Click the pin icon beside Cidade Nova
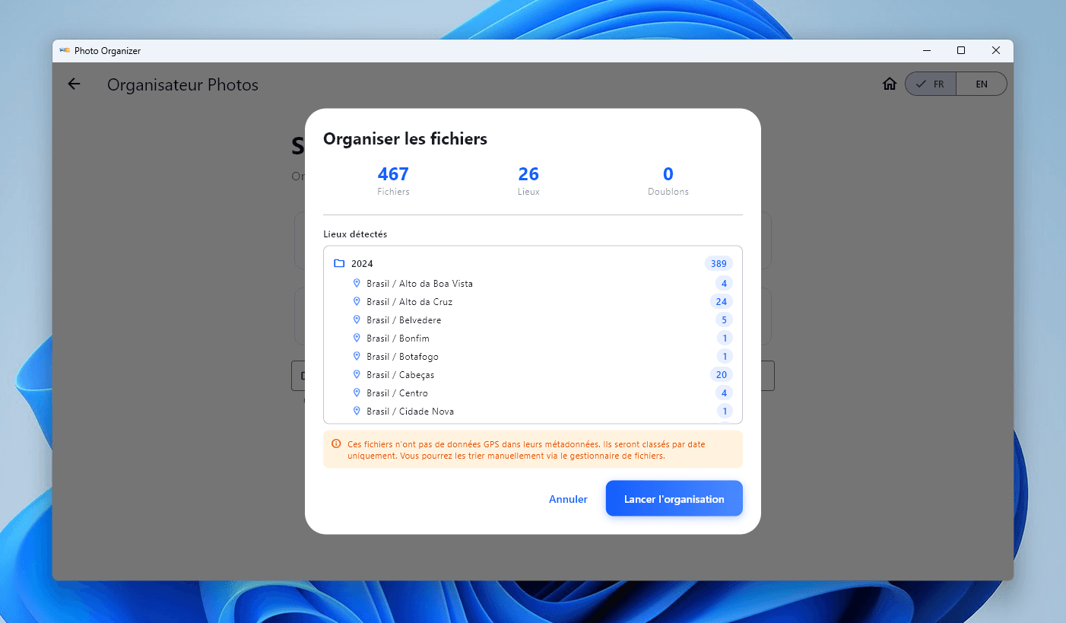The width and height of the screenshot is (1066, 623). coord(357,411)
